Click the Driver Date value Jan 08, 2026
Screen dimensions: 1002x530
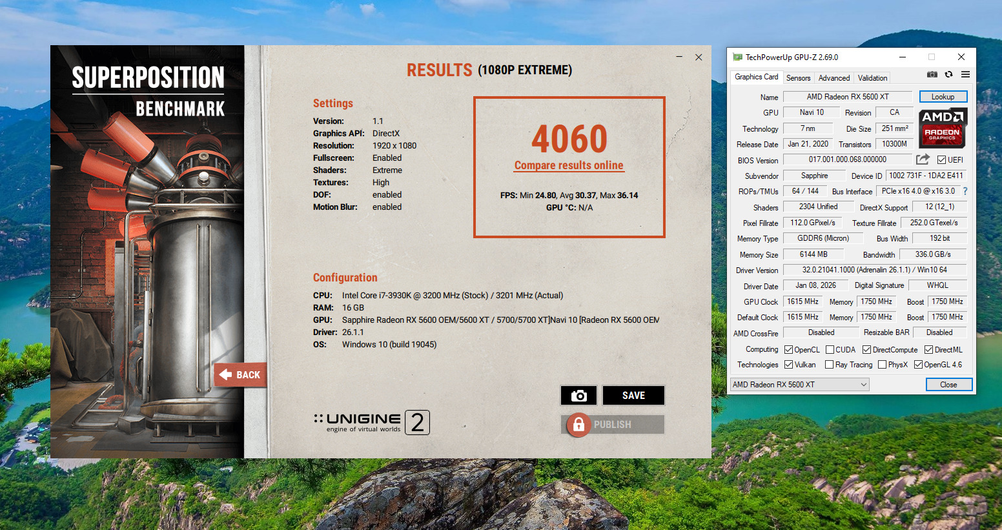point(815,285)
